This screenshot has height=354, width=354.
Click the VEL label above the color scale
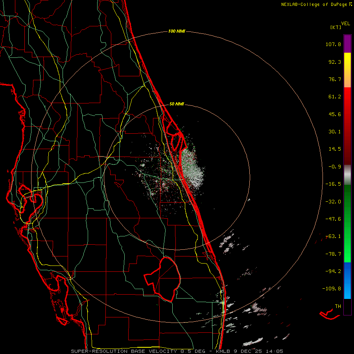pyautogui.click(x=345, y=24)
